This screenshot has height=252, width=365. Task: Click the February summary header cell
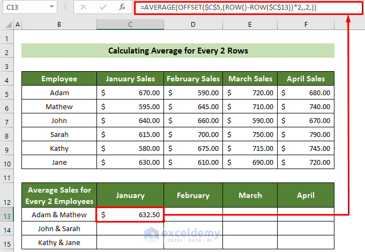[193, 195]
